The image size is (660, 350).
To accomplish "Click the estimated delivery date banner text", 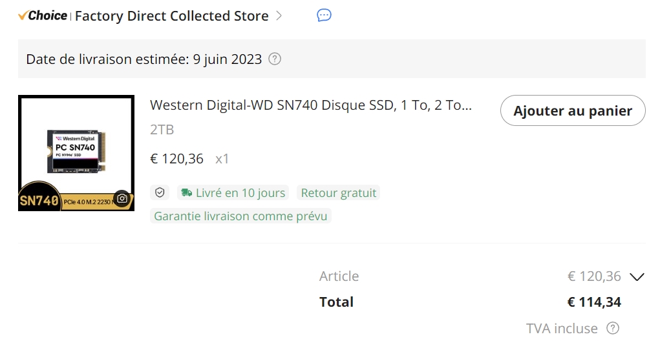I will (x=144, y=59).
